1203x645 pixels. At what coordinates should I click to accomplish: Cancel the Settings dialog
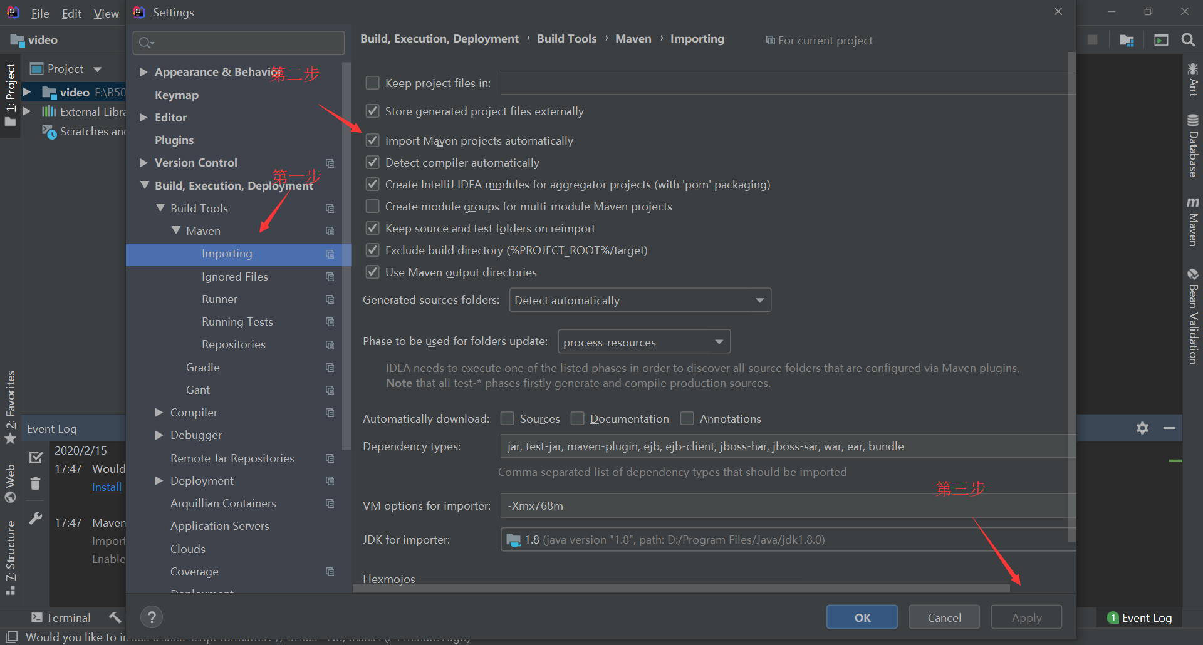coord(944,617)
